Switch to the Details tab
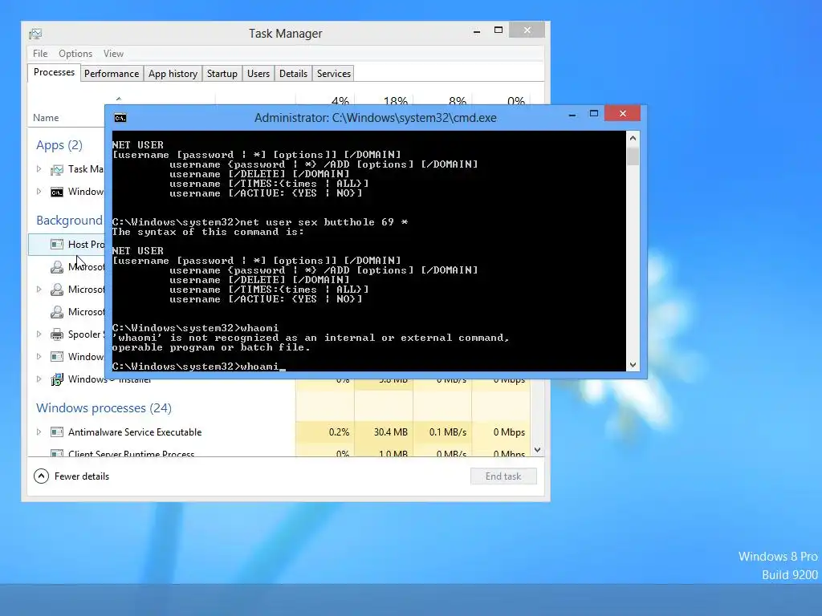Viewport: 822px width, 616px height. [293, 74]
